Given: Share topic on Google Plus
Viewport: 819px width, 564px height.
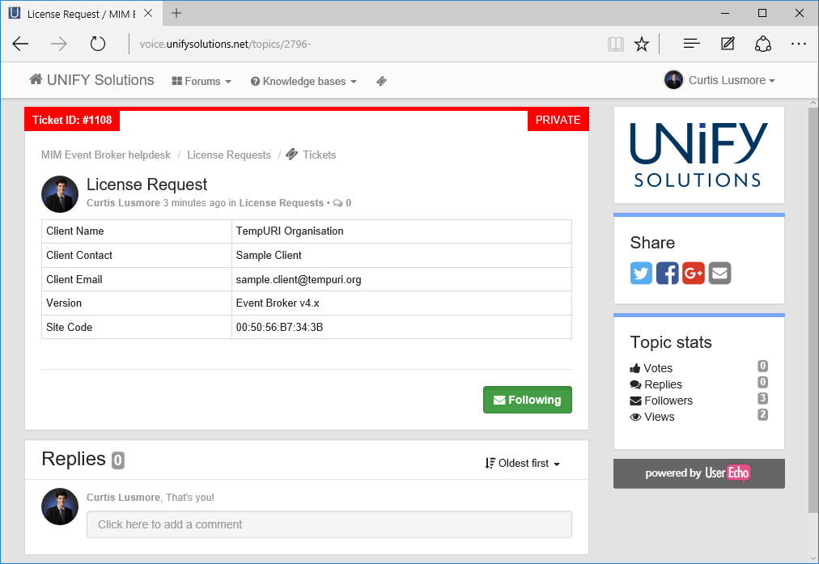Looking at the screenshot, I should (x=693, y=274).
